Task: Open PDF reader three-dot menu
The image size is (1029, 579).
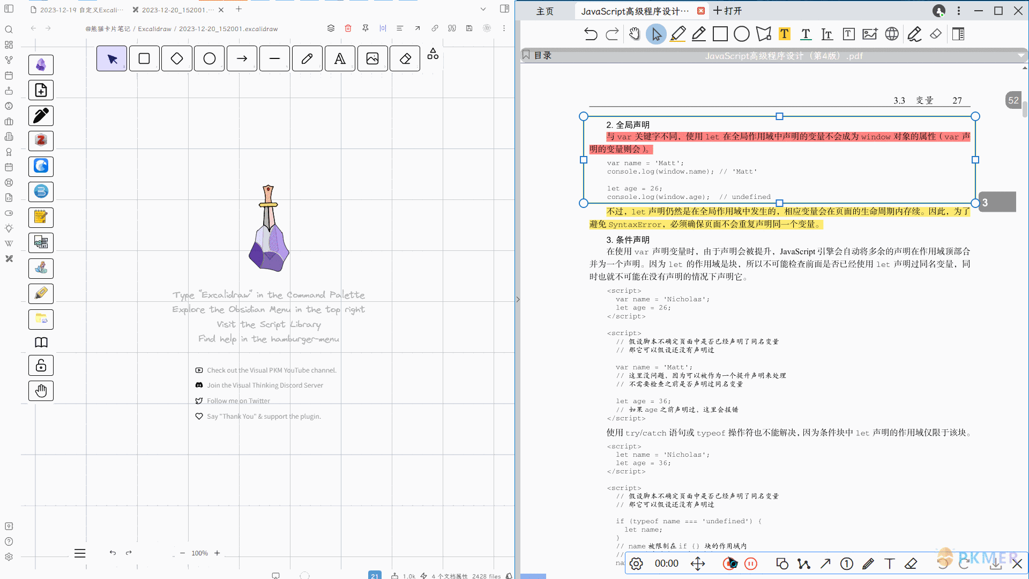Action: [x=959, y=11]
